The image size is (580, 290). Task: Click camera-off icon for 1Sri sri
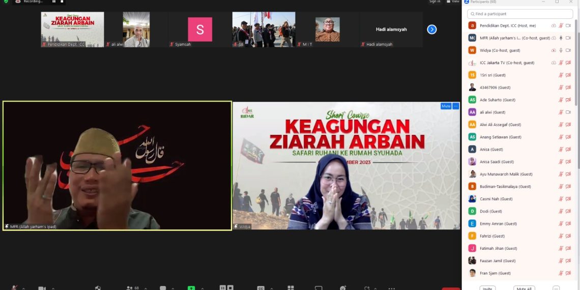pyautogui.click(x=568, y=75)
